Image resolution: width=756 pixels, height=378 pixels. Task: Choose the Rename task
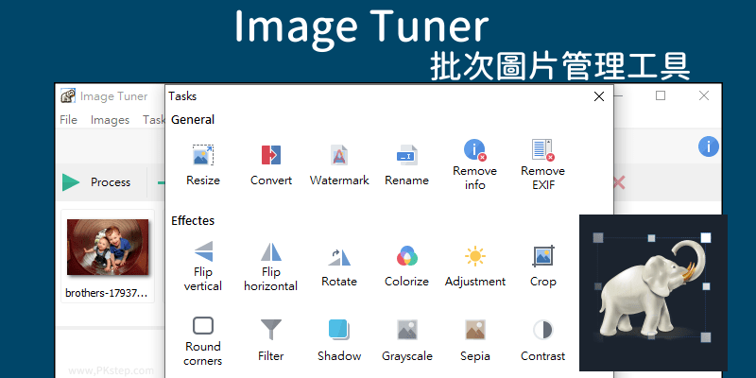tap(406, 164)
